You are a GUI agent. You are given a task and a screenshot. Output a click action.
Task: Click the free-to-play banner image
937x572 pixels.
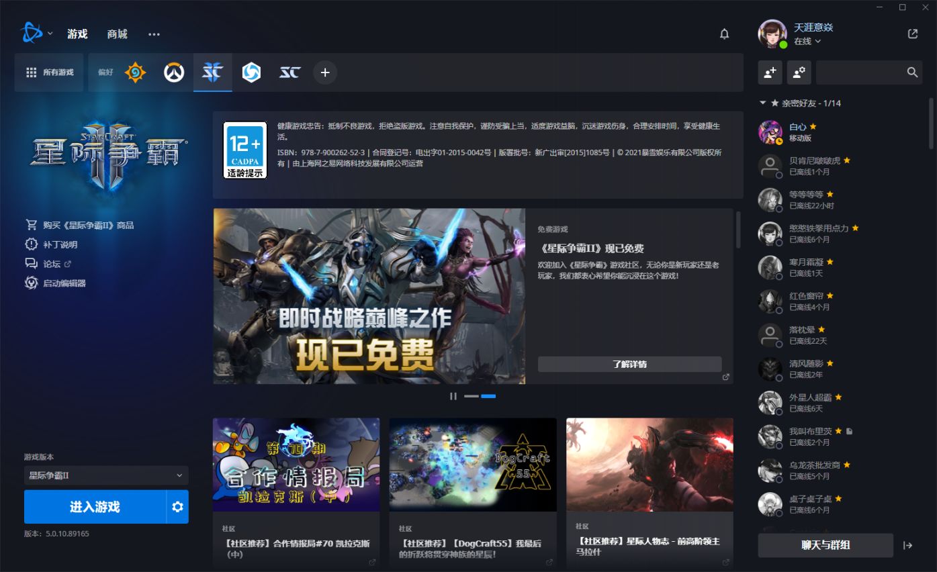369,296
